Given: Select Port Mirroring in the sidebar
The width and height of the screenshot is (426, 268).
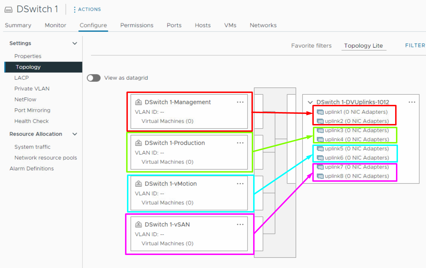Looking at the screenshot, I should pos(32,110).
